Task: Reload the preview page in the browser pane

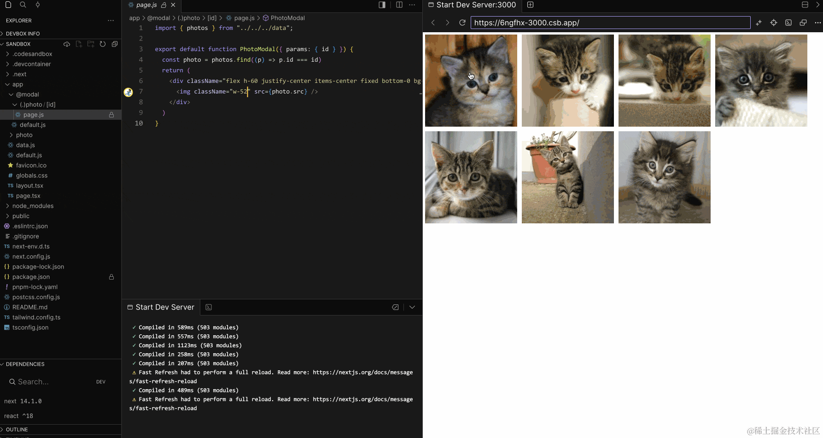Action: 462,22
